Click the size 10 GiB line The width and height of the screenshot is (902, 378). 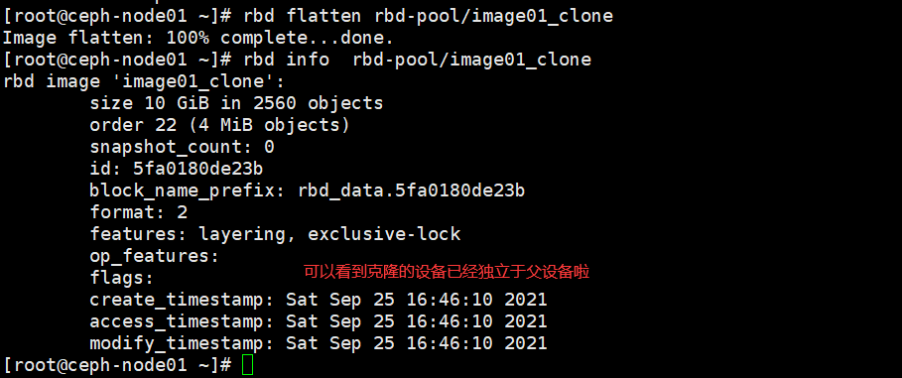click(236, 103)
